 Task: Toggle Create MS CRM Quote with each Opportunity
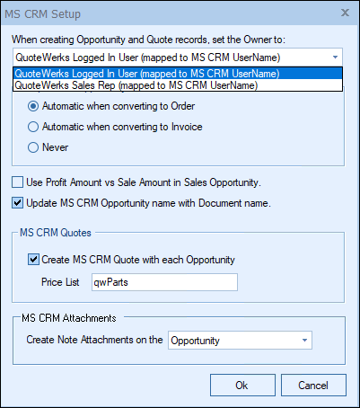[33, 260]
